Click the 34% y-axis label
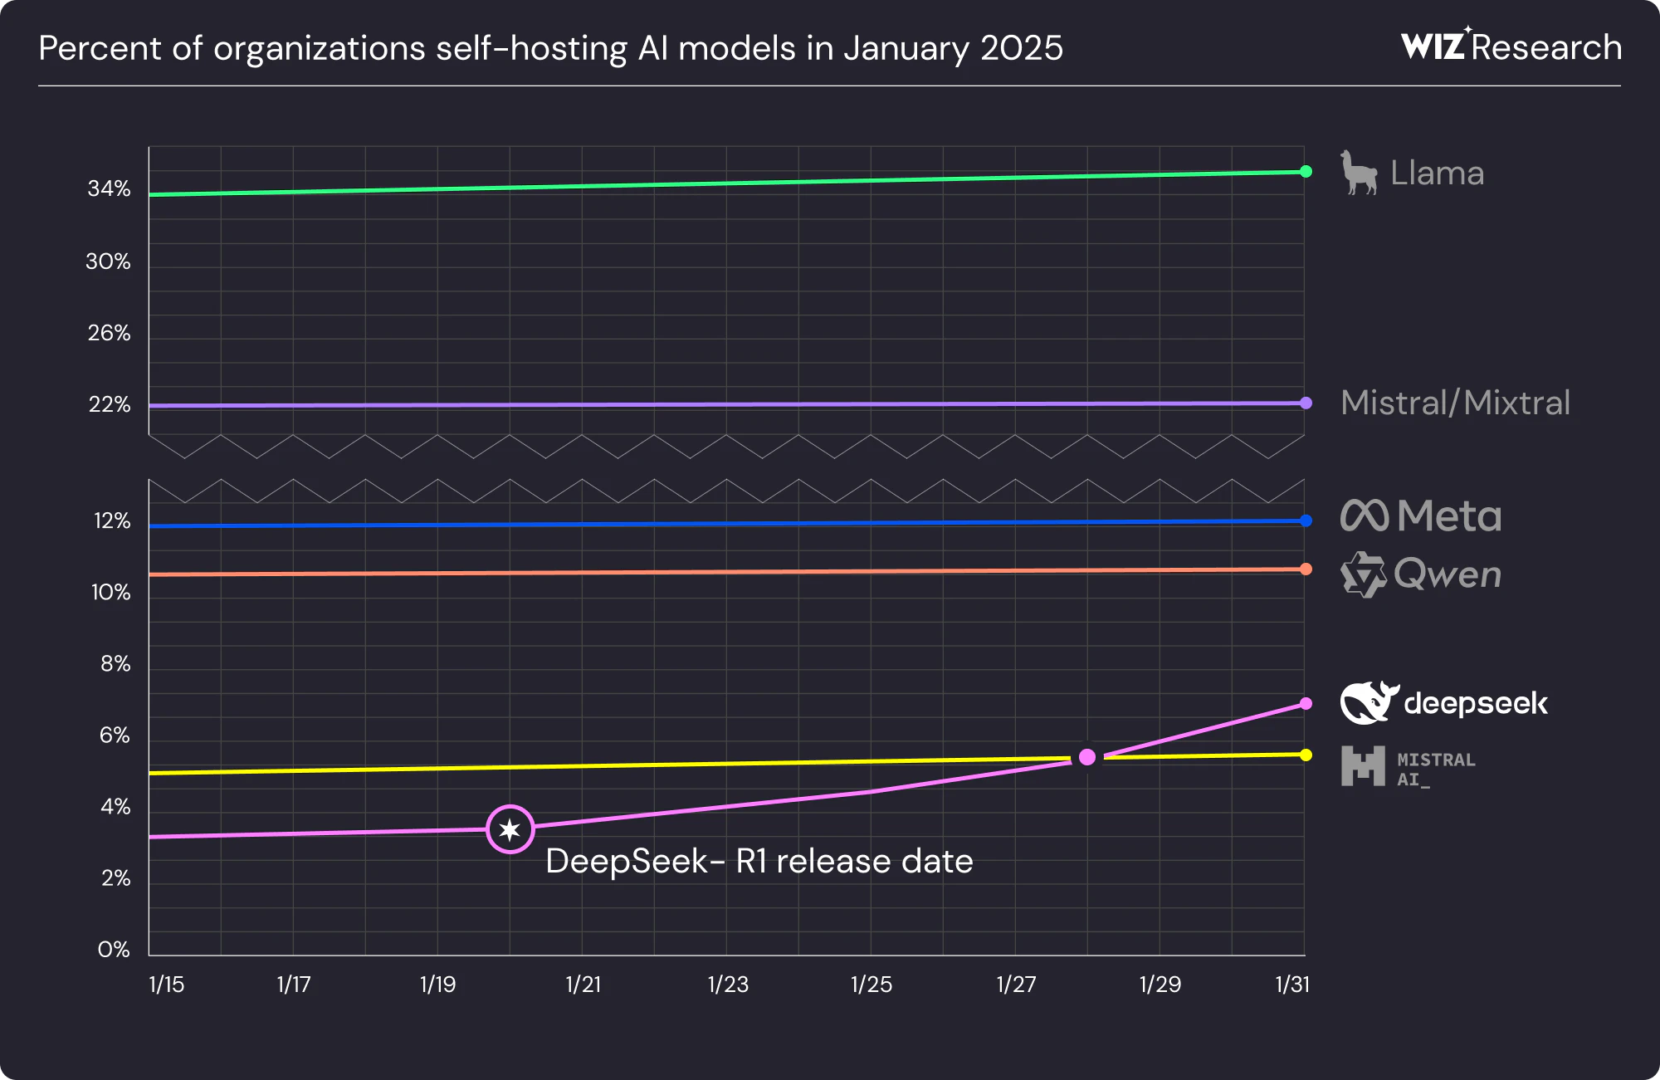This screenshot has height=1080, width=1660. (109, 188)
